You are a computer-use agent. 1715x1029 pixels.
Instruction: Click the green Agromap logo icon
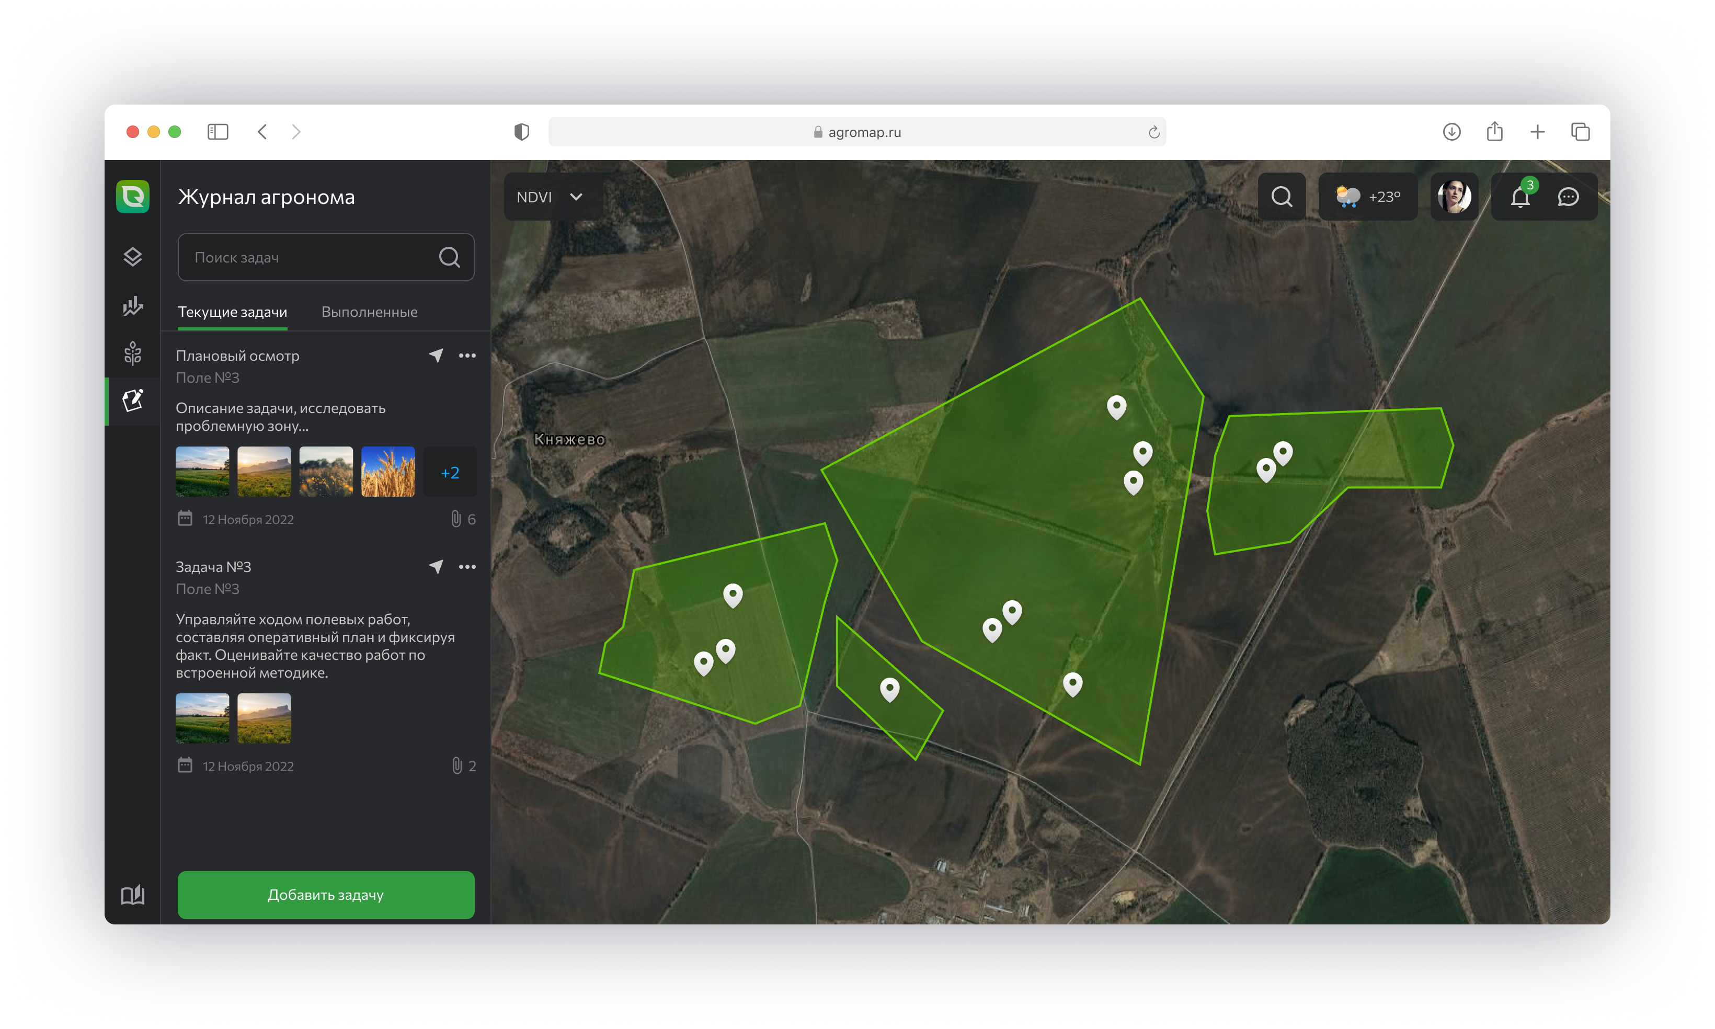tap(132, 197)
